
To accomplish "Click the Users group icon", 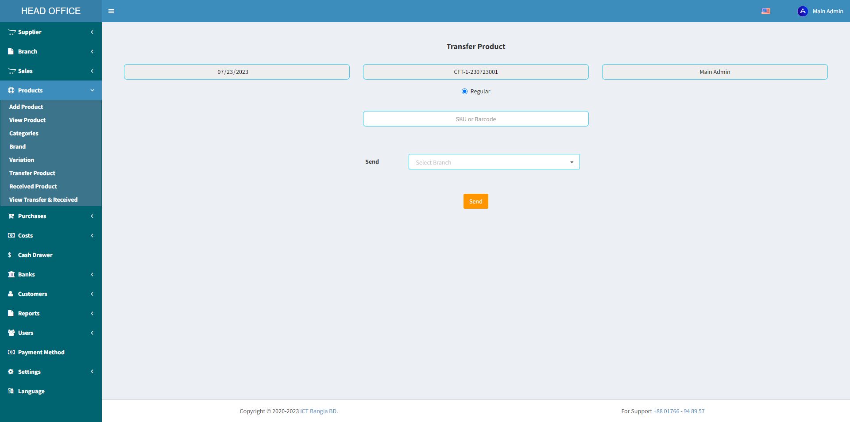I will click(x=12, y=333).
